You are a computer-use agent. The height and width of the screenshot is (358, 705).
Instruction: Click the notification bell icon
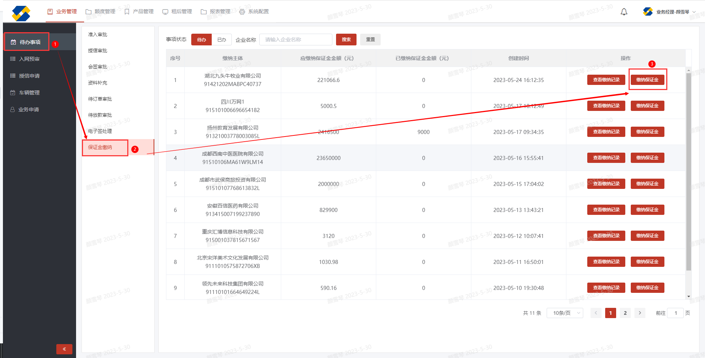(624, 12)
